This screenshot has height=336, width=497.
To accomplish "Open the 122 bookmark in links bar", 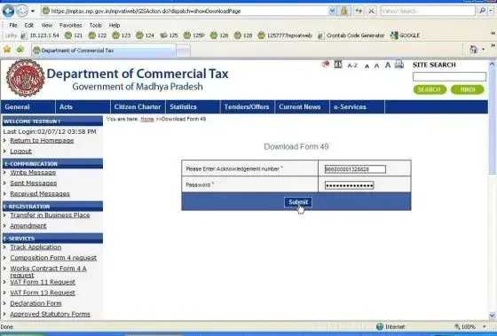I will (x=98, y=35).
